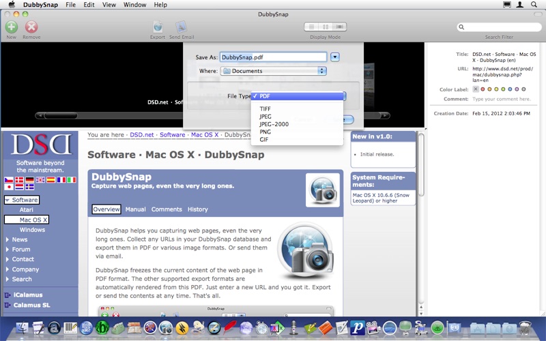Choose the purple color label

click(517, 89)
